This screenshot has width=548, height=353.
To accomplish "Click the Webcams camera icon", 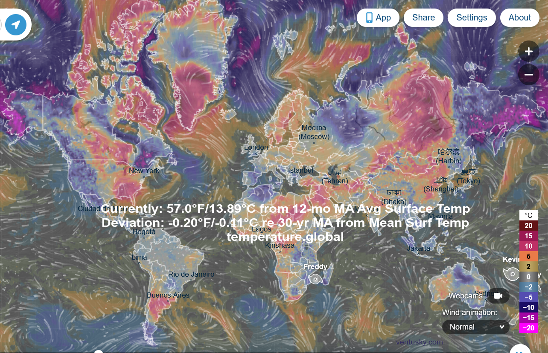I will [x=498, y=296].
